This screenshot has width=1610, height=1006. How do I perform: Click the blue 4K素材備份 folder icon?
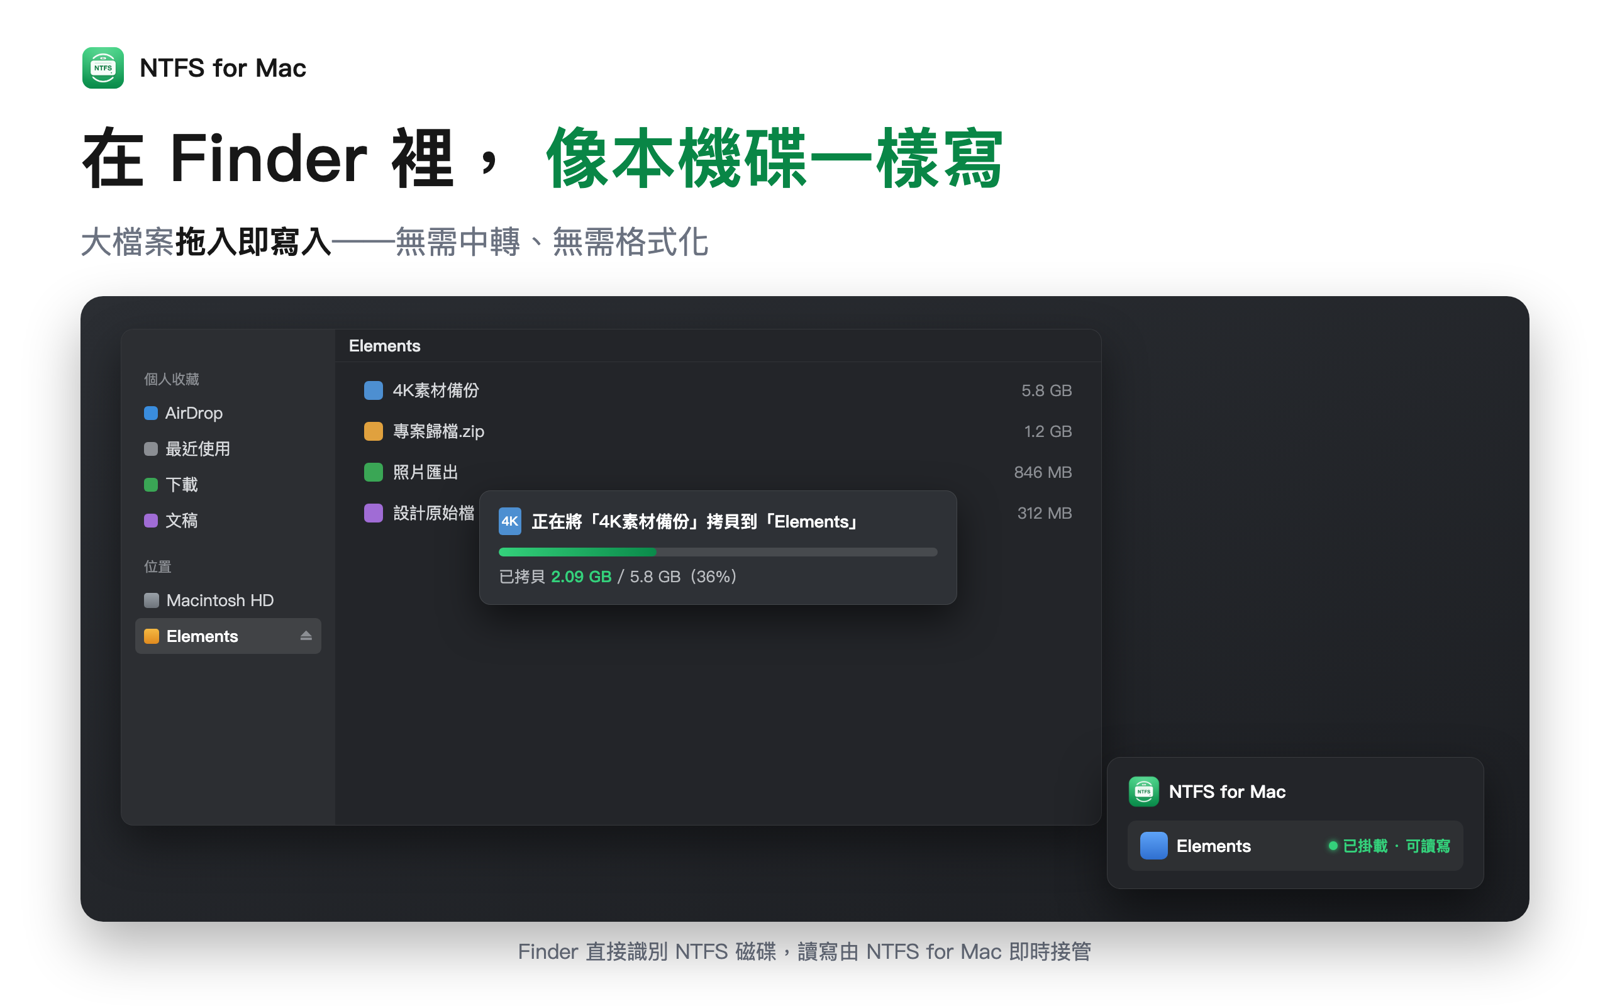[373, 390]
